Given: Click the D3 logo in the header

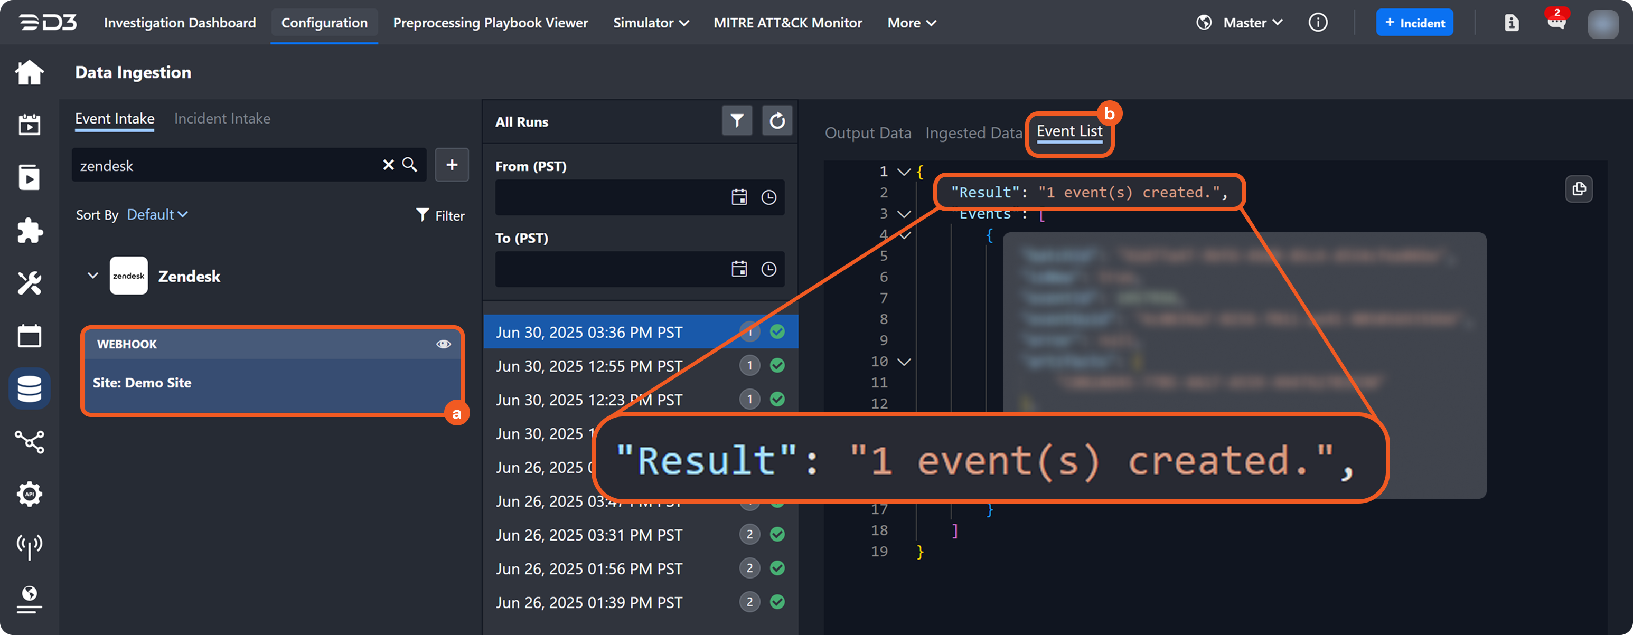Looking at the screenshot, I should tap(48, 23).
